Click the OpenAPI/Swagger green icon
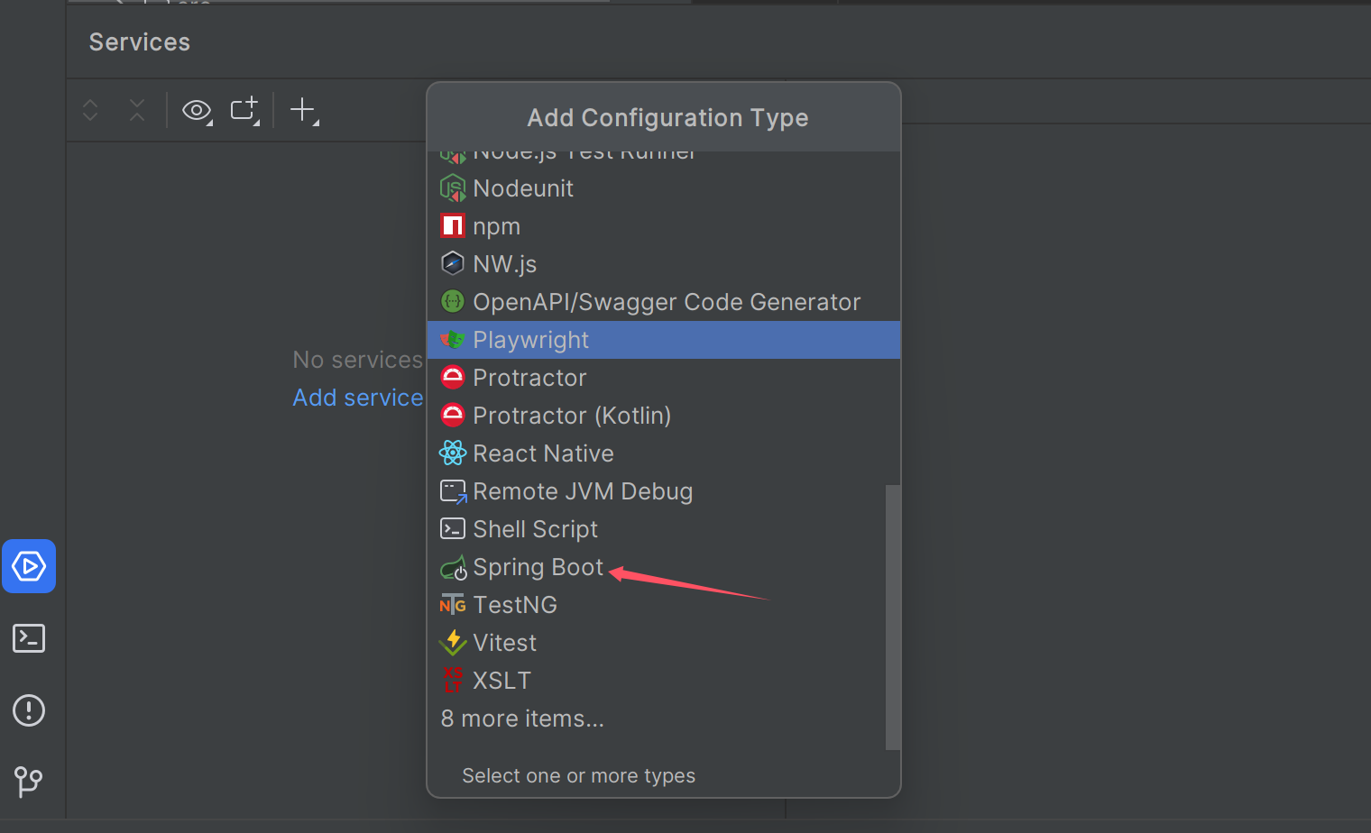The width and height of the screenshot is (1371, 833). coord(453,301)
